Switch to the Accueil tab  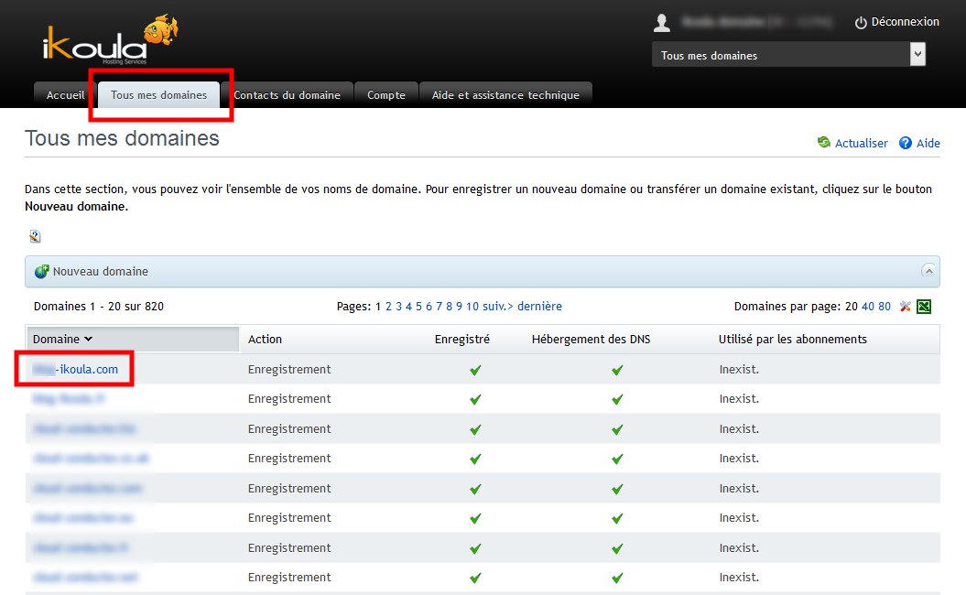point(65,95)
